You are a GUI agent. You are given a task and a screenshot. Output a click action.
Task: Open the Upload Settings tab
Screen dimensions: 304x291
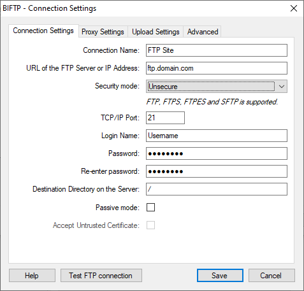156,32
